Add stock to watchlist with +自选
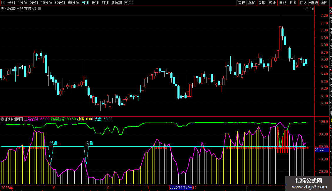 [313, 3]
